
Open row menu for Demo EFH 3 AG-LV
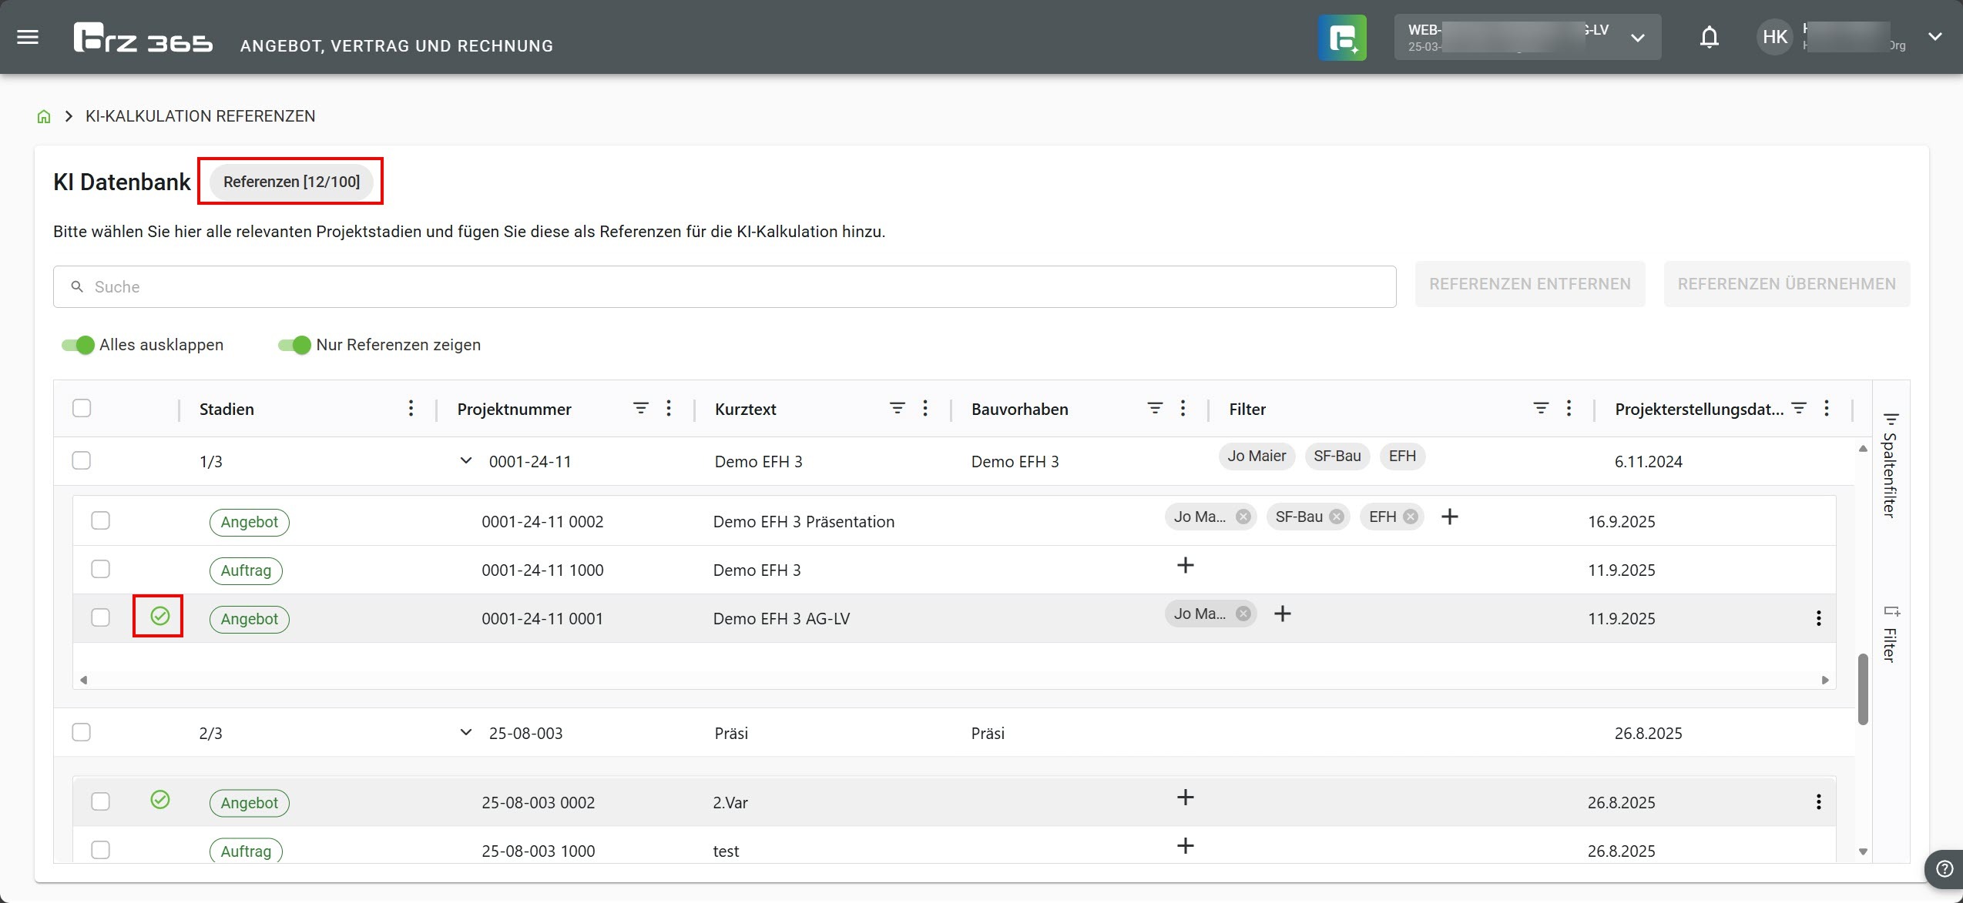tap(1818, 618)
